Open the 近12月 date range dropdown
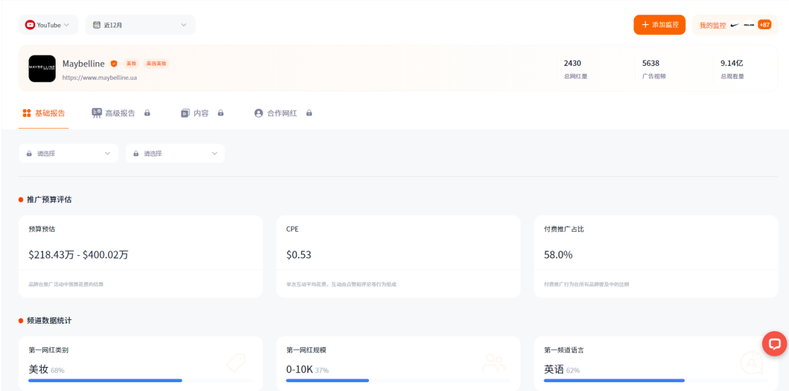 coord(140,25)
